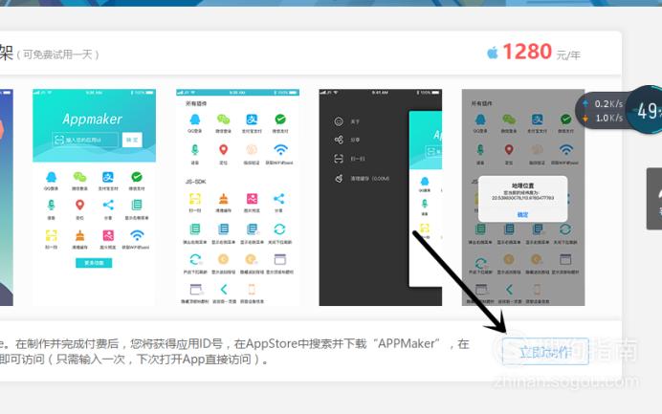Viewport: 662px width, 414px height.
Task: Select the scan entry in dark side menu
Action: point(349,159)
